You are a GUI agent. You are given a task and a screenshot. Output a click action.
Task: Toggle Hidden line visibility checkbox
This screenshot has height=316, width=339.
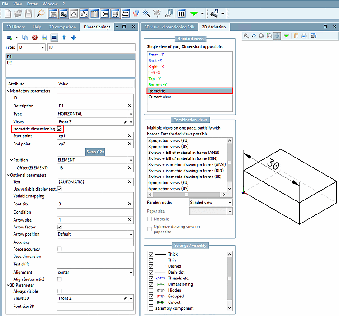pos(151,290)
